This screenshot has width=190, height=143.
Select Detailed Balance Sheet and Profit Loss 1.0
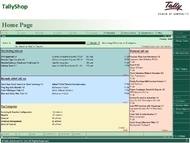(20, 63)
